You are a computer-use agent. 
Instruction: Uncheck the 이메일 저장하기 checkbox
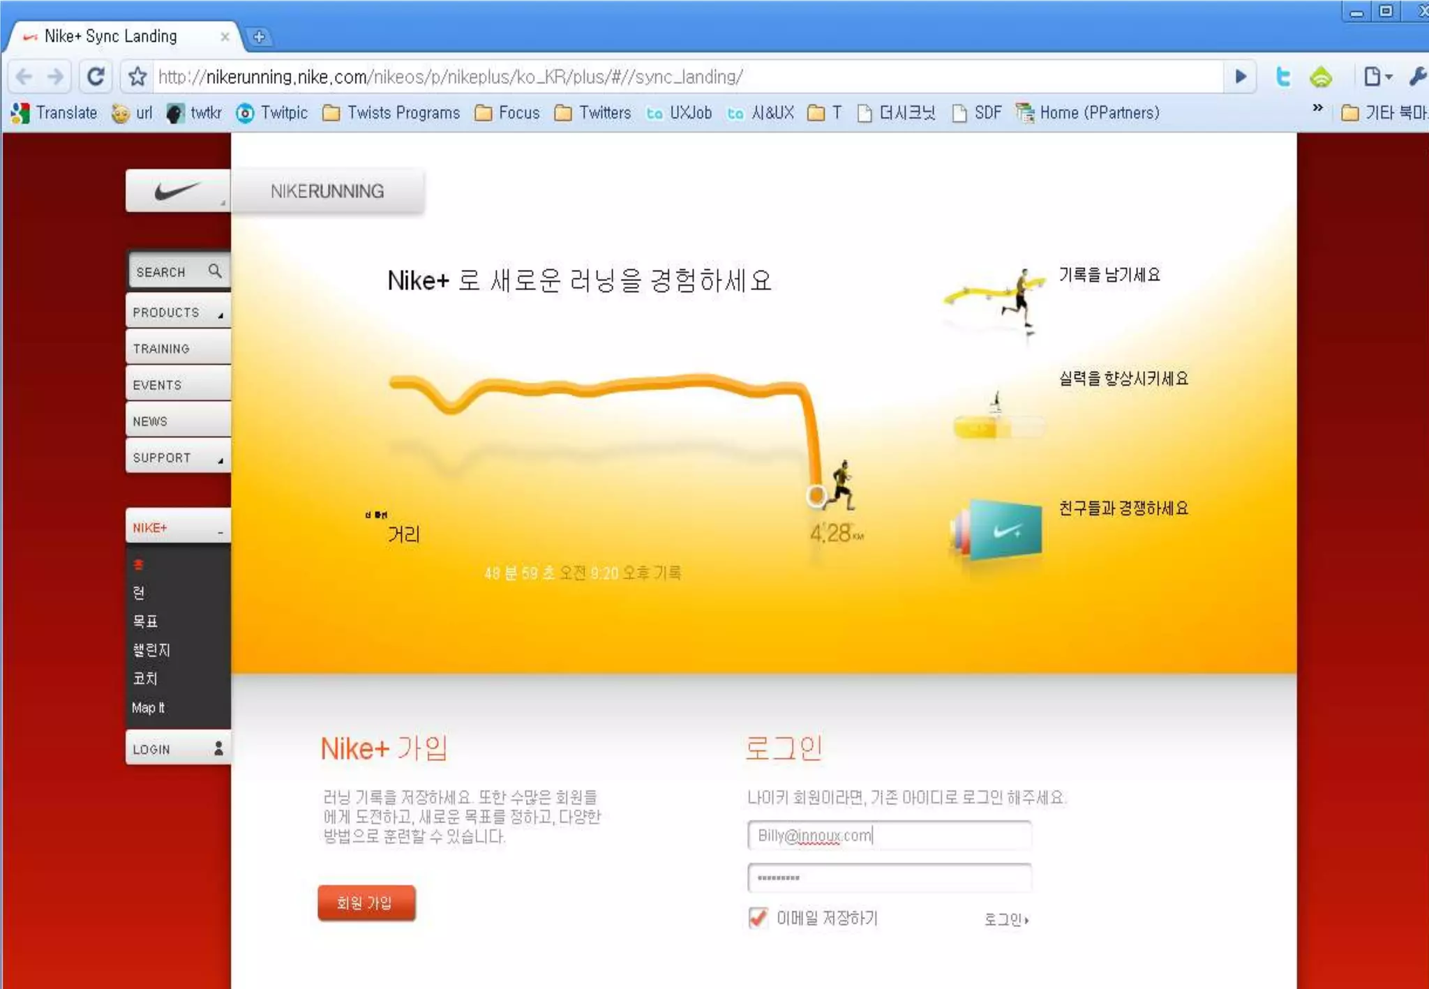[757, 918]
